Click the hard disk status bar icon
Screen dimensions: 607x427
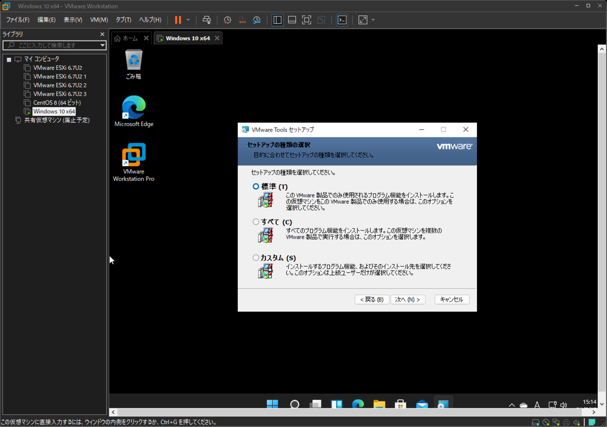click(x=536, y=422)
